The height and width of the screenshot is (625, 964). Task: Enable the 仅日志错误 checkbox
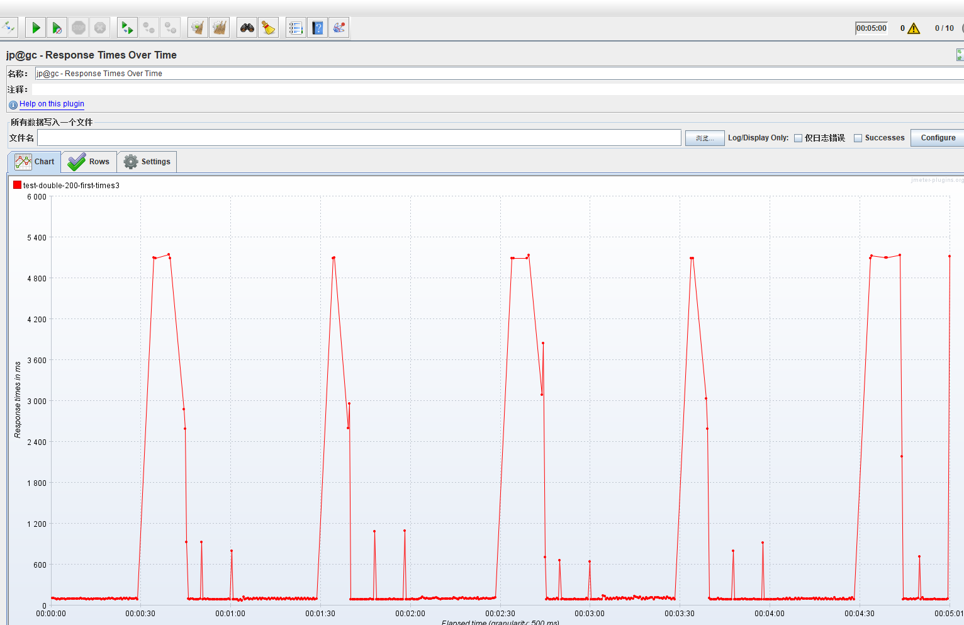click(798, 138)
